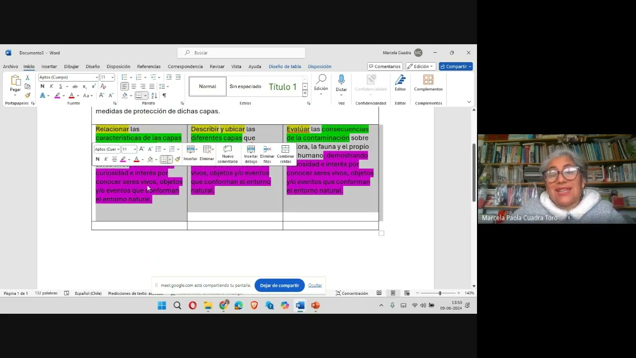
Task: Clear all formatting icon in Fuente group
Action: tap(103, 87)
